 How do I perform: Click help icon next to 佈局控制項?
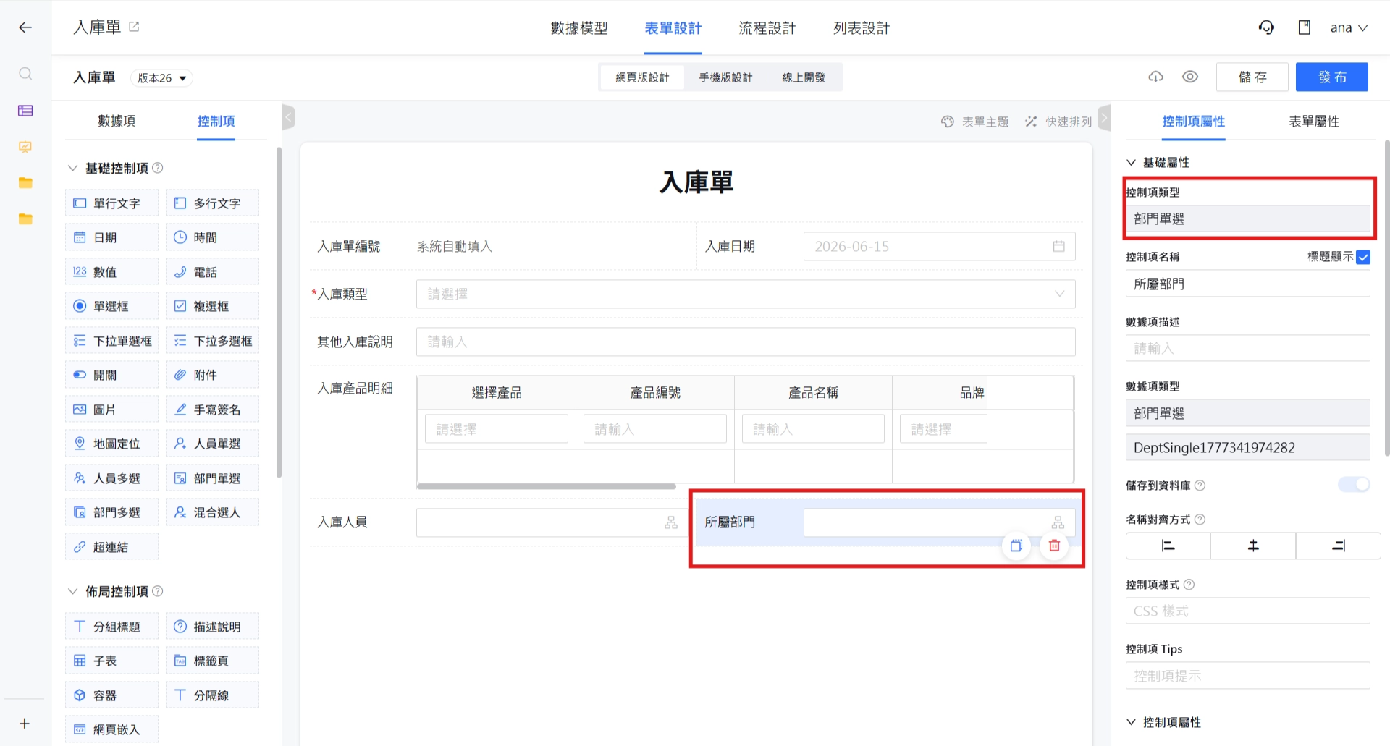tap(157, 591)
